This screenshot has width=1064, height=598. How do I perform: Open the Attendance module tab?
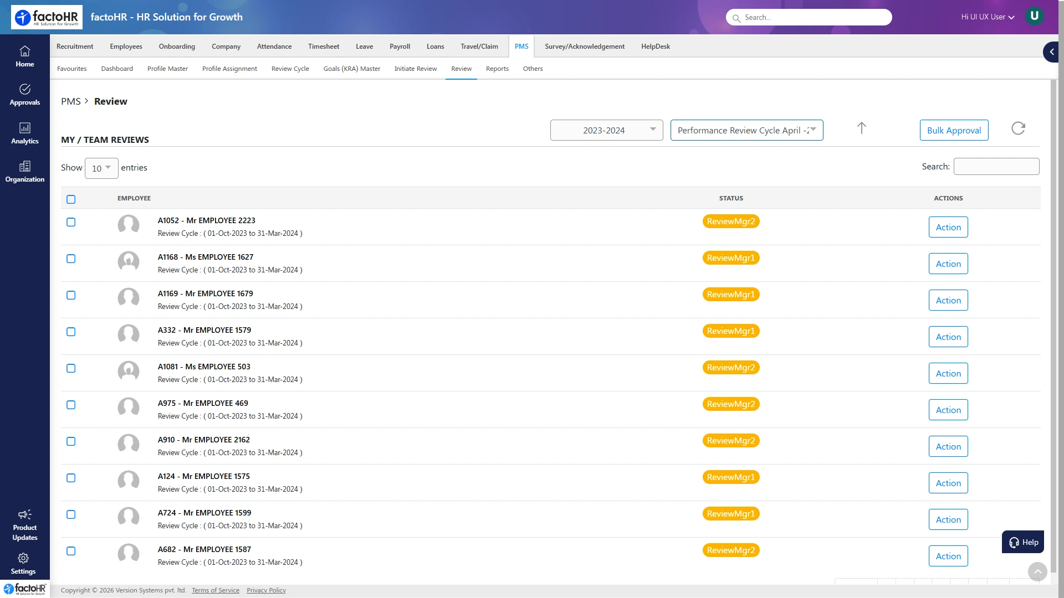point(274,47)
